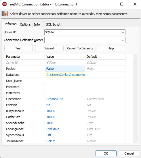Select the Encrypt value No

65,105
